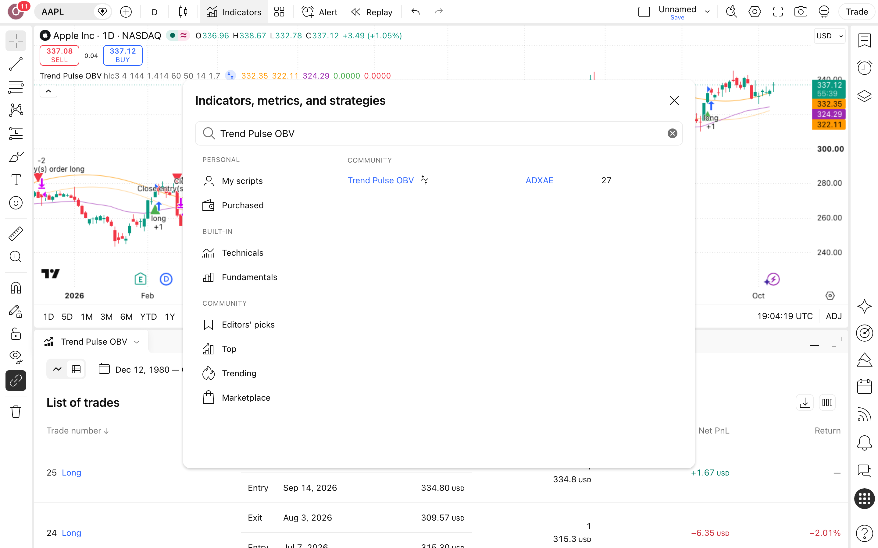Screen dimensions: 878x548
Task: Toggle hide all drawings eye icon
Action: (x=16, y=357)
